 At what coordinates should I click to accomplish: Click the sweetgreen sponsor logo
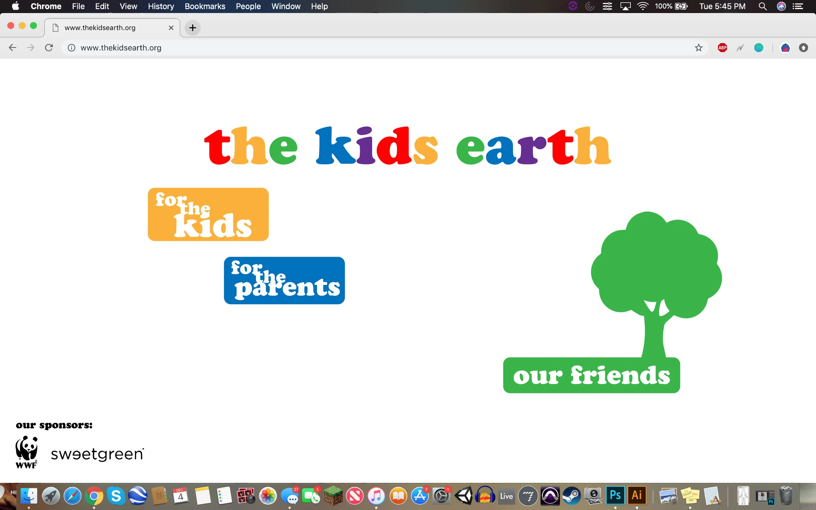(97, 454)
